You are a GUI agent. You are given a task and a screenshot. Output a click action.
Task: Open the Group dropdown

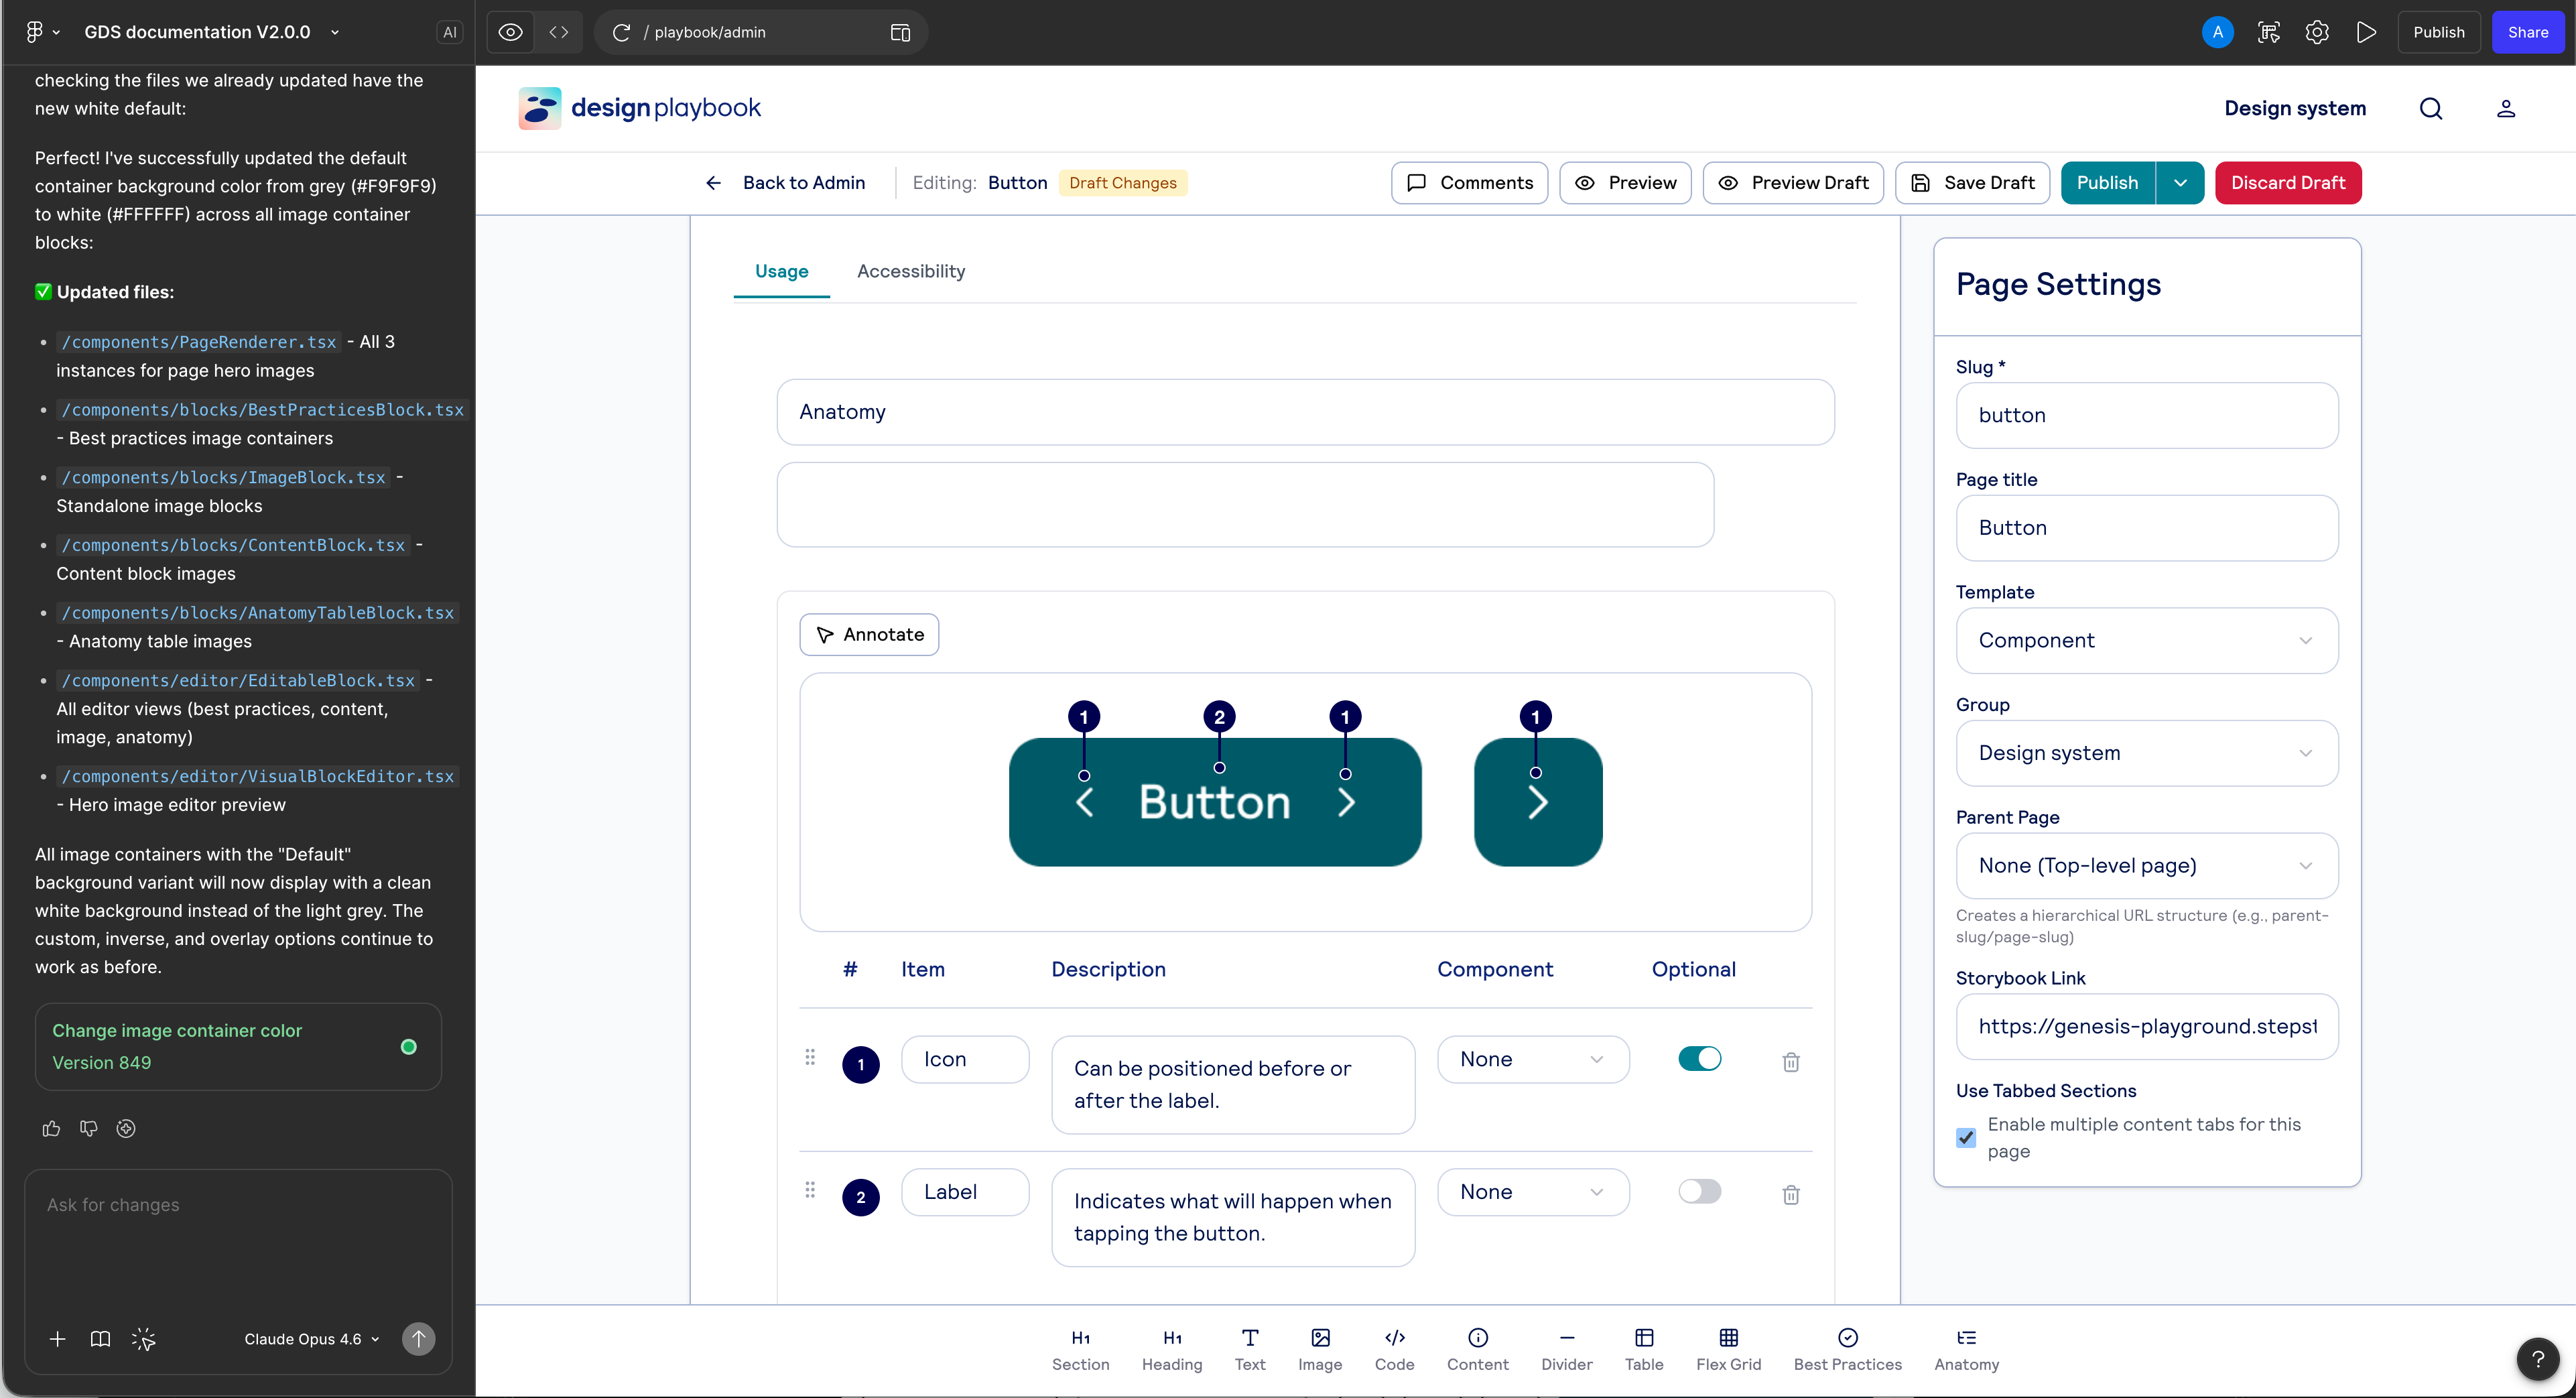[x=2146, y=754]
